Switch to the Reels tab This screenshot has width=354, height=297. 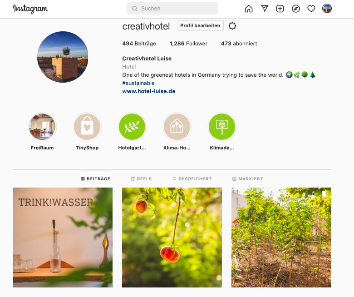(141, 178)
